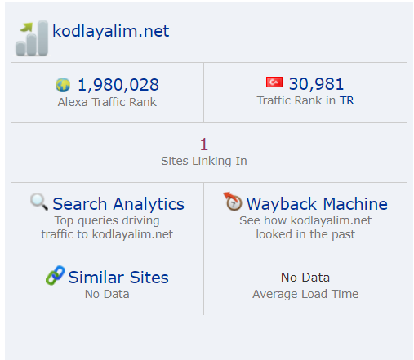This screenshot has width=414, height=360.
Task: Open the Search Analytics link
Action: pyautogui.click(x=118, y=204)
